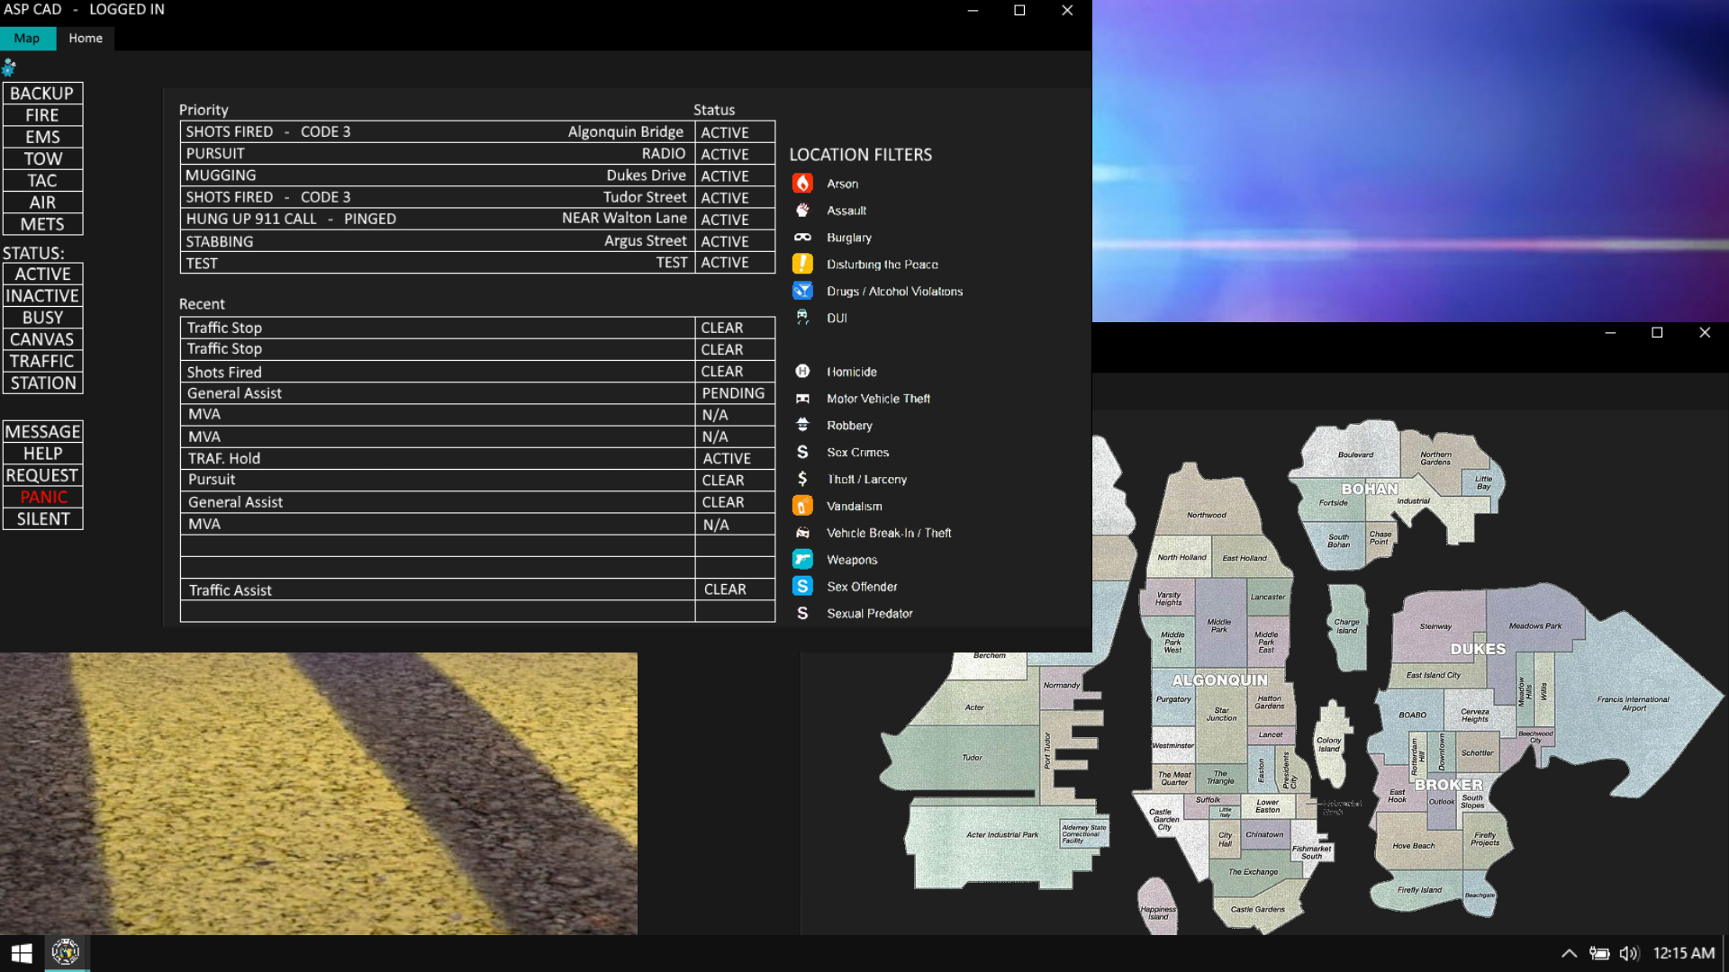Select the recent Shots Fired entry
1729x972 pixels.
click(477, 372)
